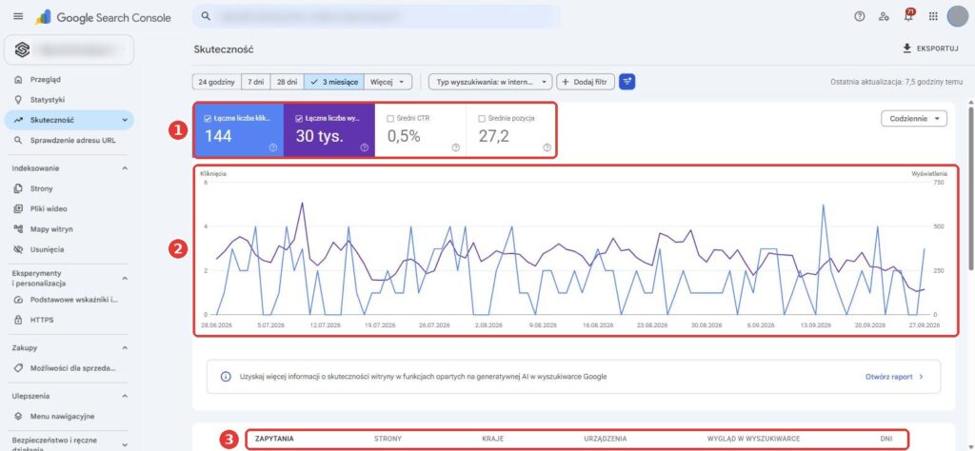The image size is (975, 451).
Task: Click the export download icon
Action: [x=906, y=49]
